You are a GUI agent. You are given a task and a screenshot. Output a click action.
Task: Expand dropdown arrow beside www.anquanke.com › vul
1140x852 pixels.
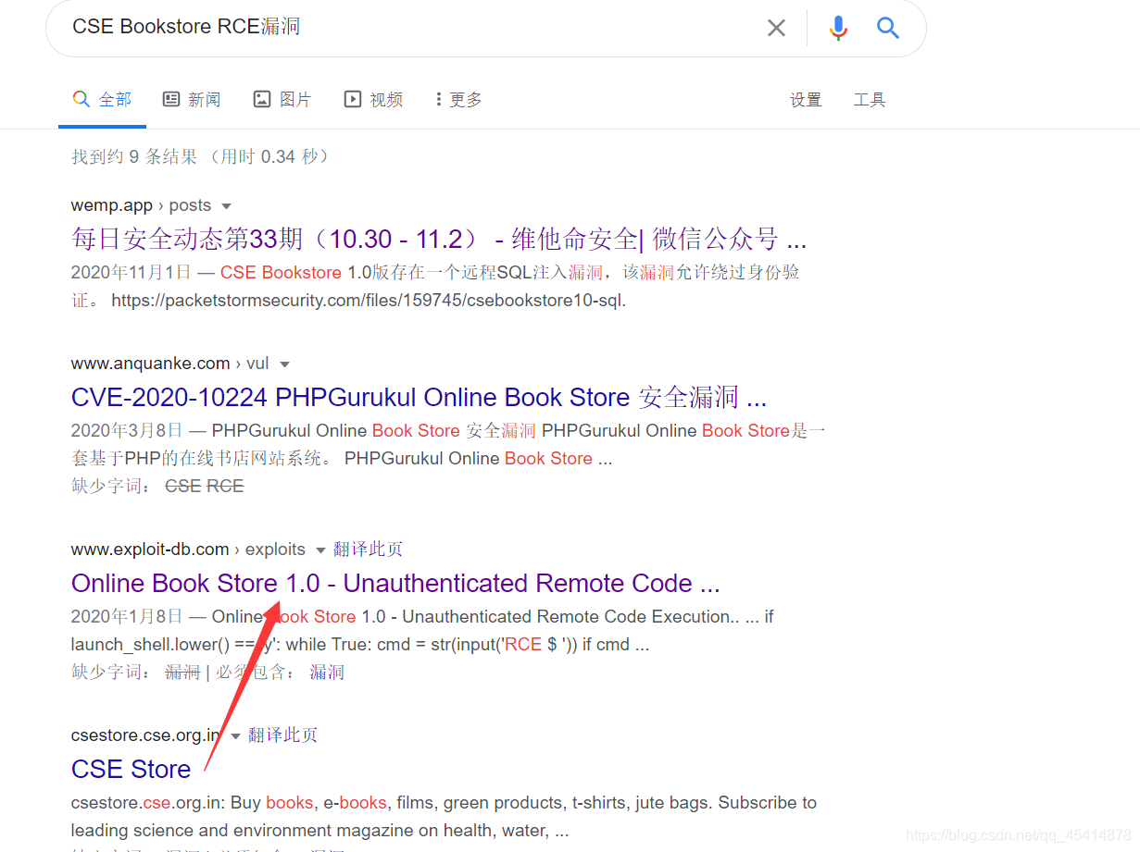[x=285, y=364]
